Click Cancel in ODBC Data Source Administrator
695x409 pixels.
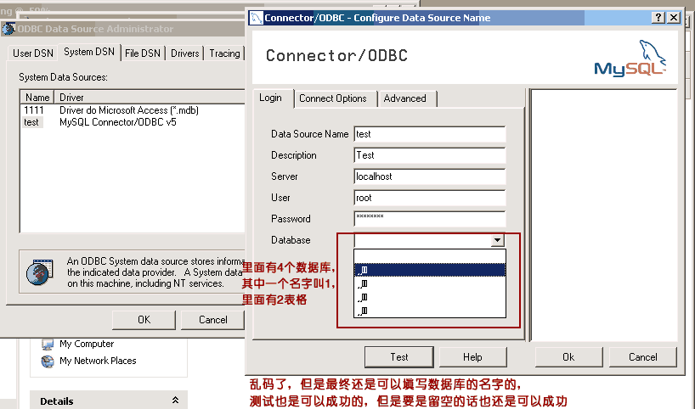(212, 320)
